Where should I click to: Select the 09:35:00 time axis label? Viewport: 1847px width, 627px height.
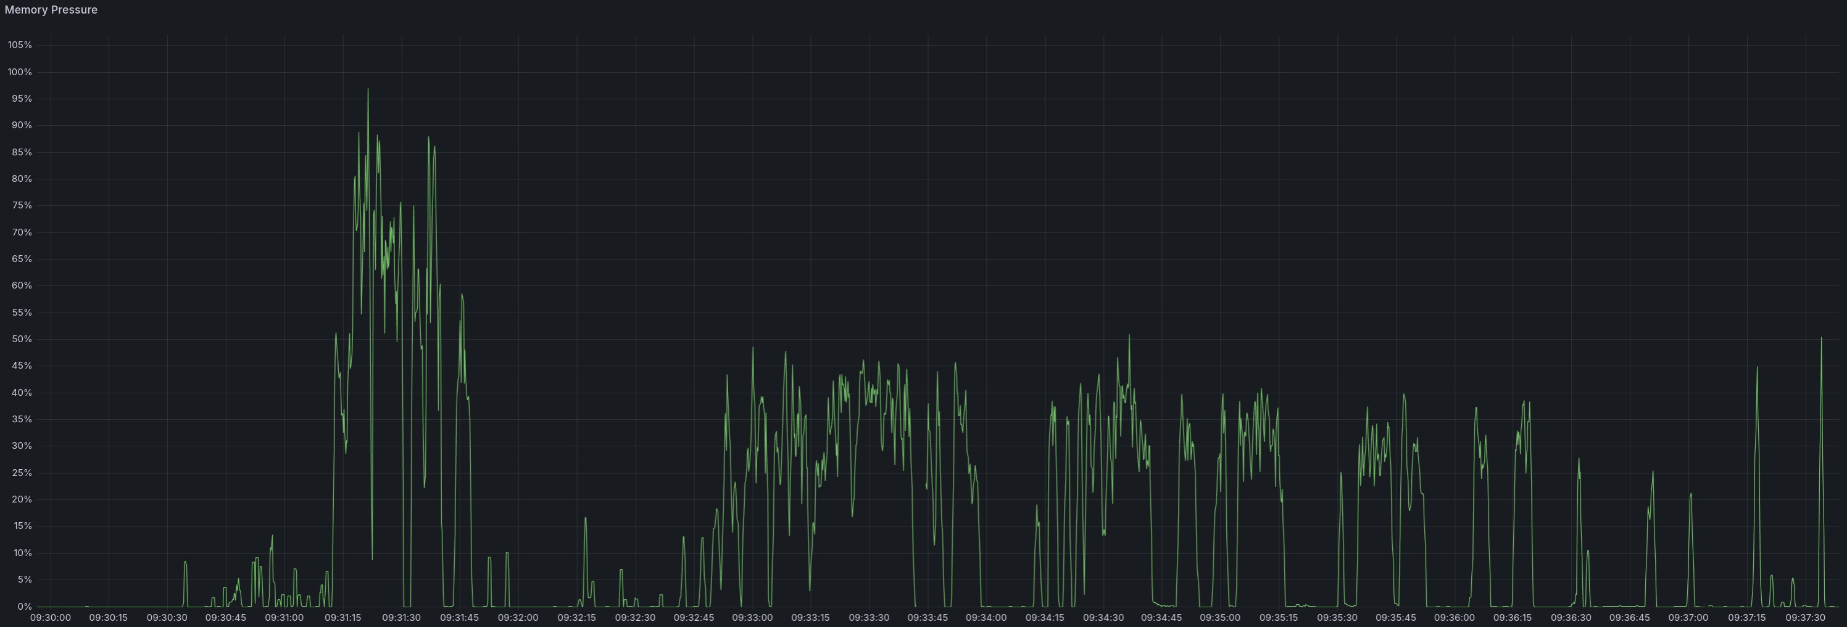click(1221, 618)
